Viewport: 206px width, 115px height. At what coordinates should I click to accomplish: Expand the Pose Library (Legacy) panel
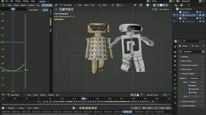tap(192, 65)
